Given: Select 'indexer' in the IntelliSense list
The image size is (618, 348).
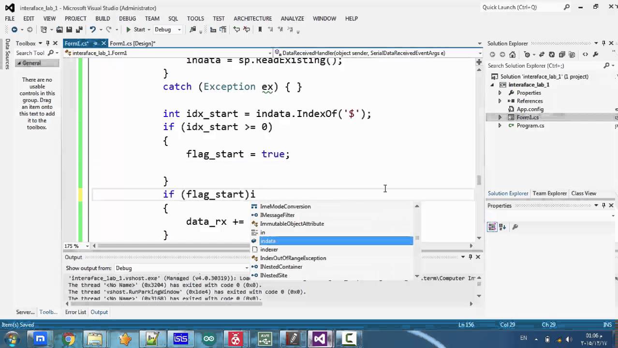Looking at the screenshot, I should (269, 250).
